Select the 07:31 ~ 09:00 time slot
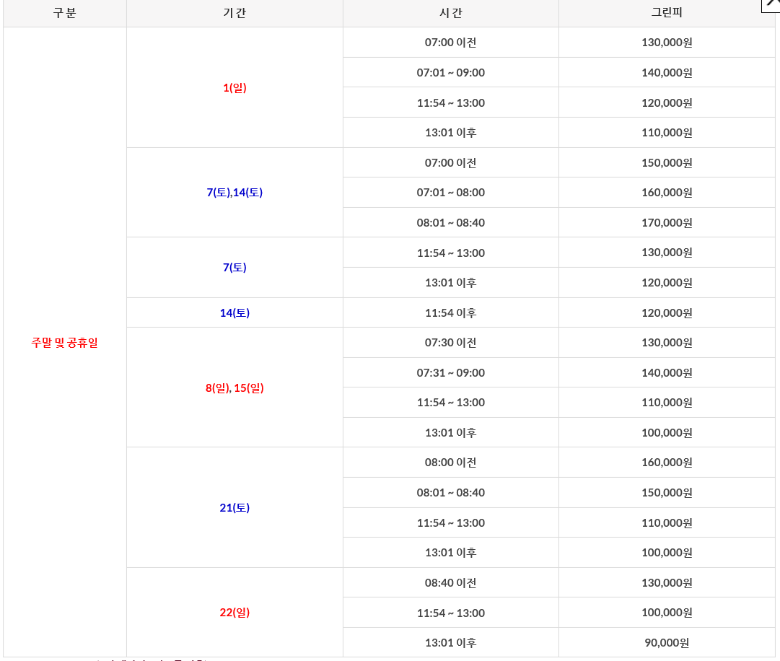 coord(450,373)
